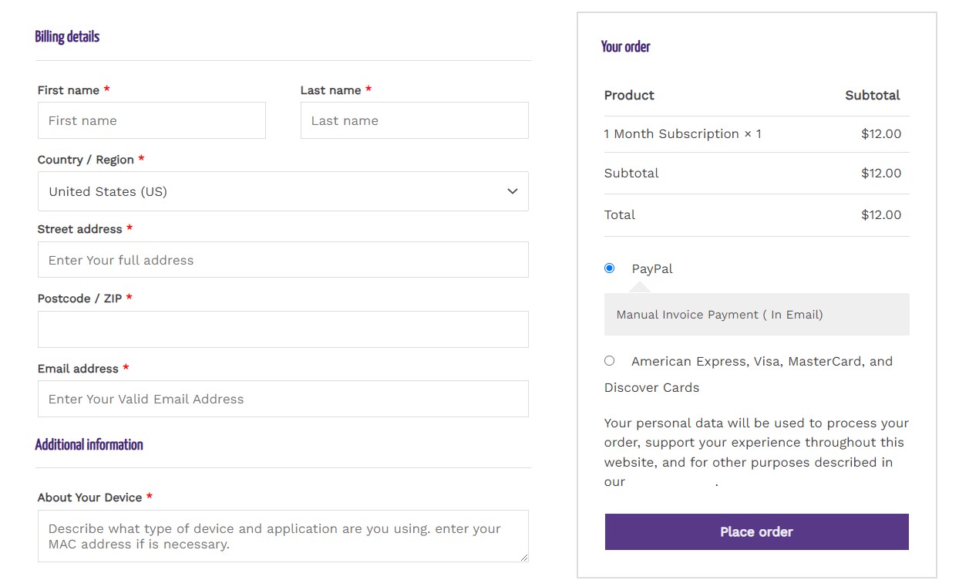Click the "Country / Region" label text
The width and height of the screenshot is (959, 587).
pyautogui.click(x=86, y=160)
